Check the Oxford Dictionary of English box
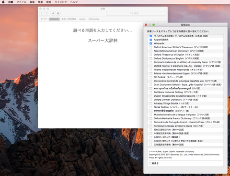This screenshot has height=176, width=230. point(150,59)
